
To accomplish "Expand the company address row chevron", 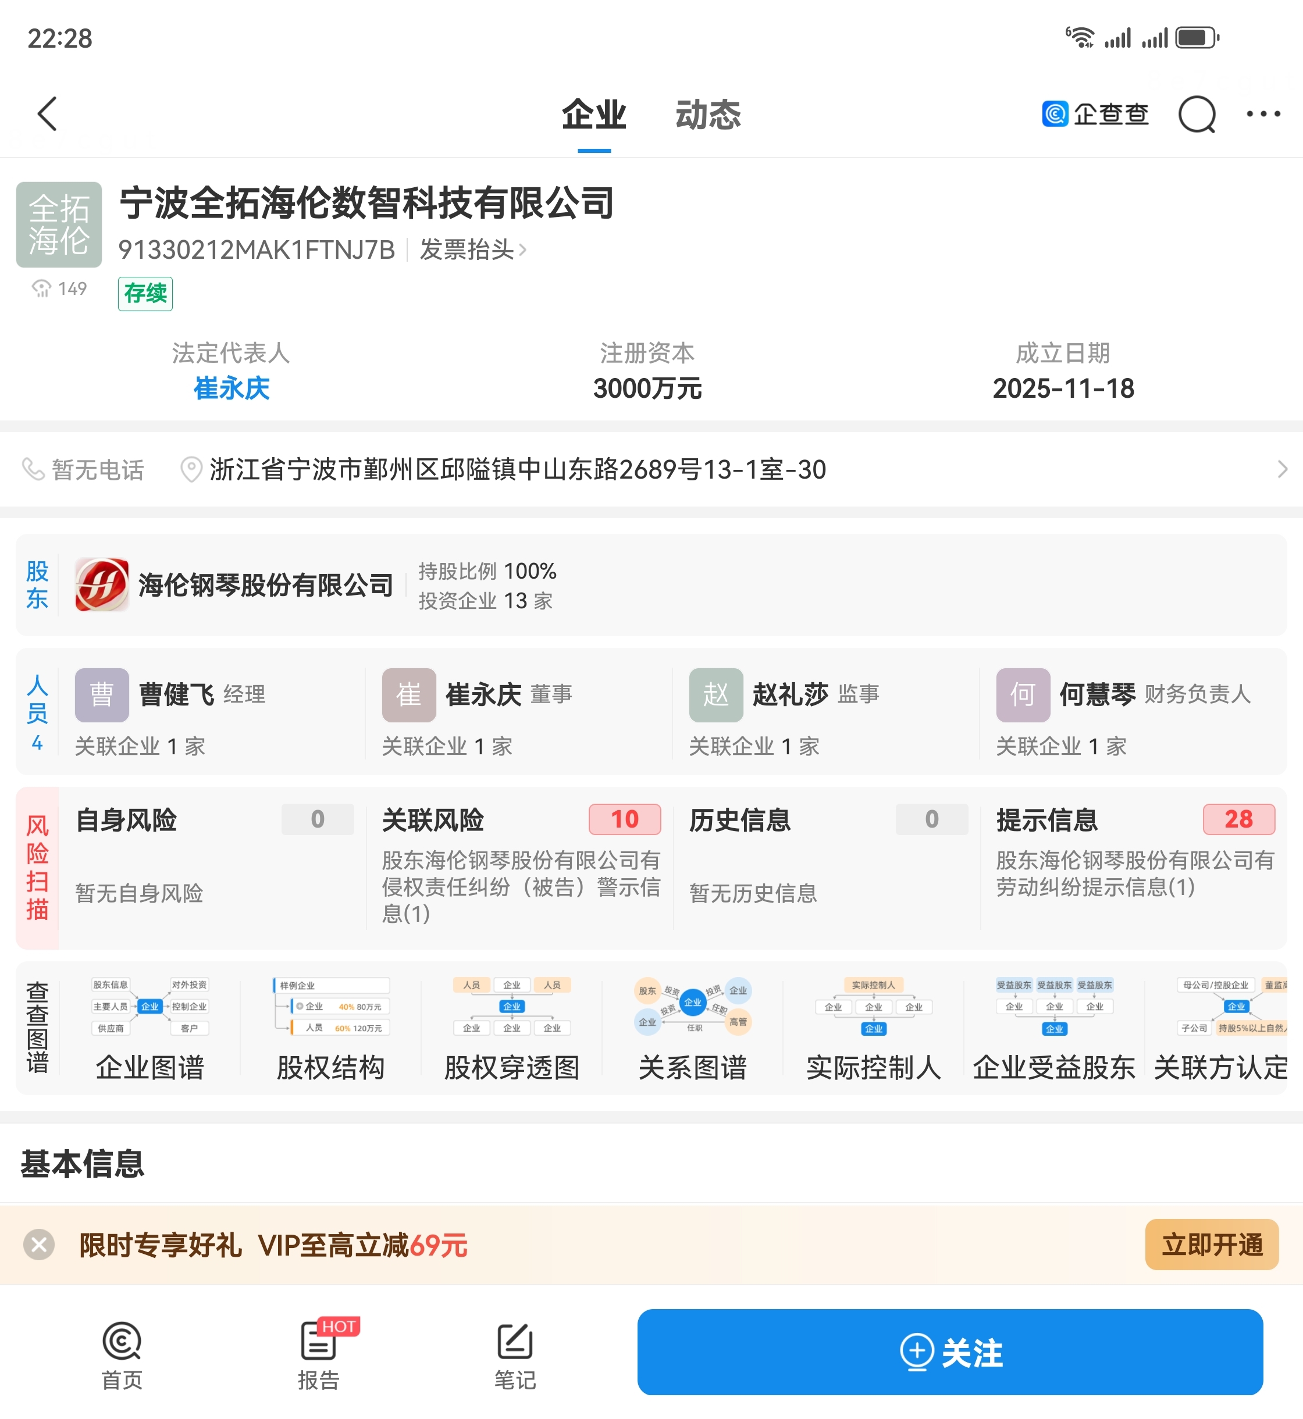I will tap(1282, 469).
